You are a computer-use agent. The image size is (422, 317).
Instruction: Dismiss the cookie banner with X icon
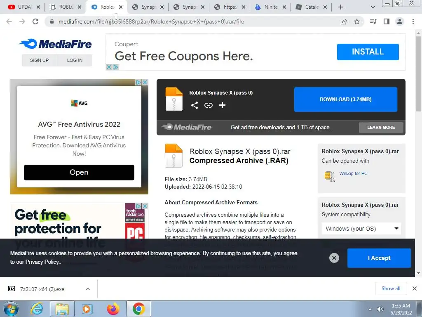334,258
